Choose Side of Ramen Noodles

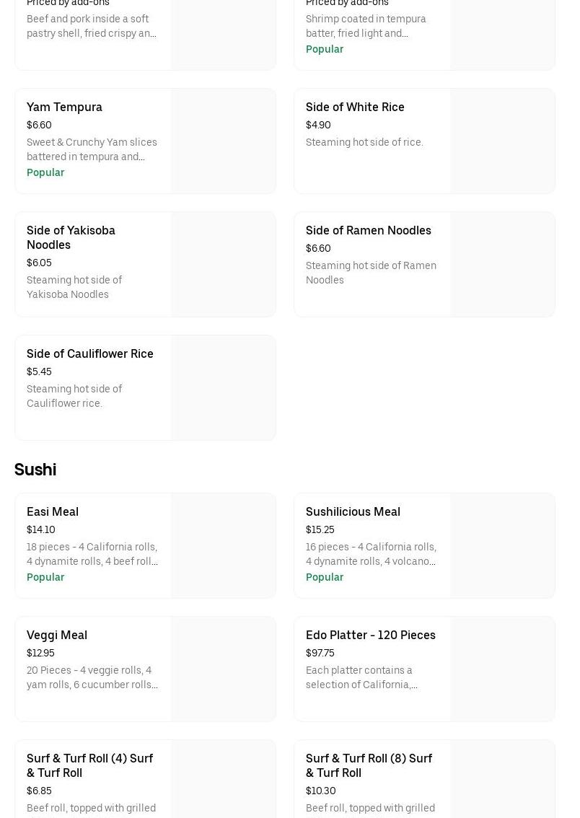(x=368, y=230)
